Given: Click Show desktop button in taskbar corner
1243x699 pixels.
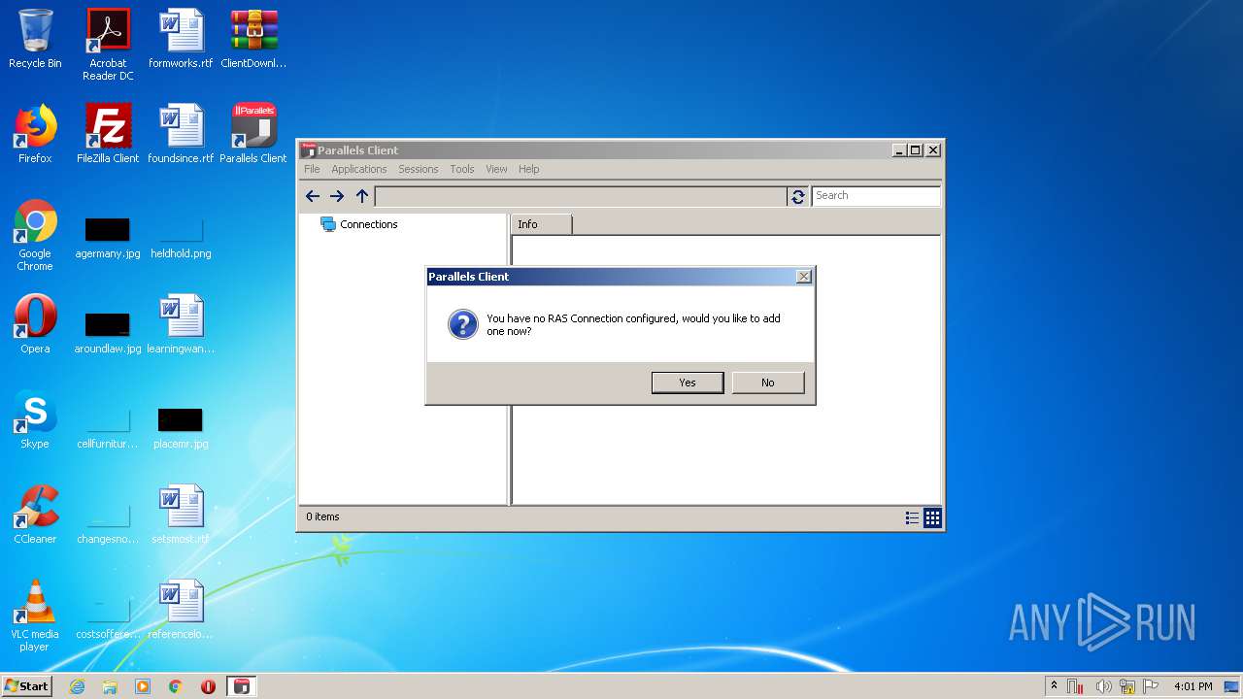Looking at the screenshot, I should click(x=1231, y=686).
